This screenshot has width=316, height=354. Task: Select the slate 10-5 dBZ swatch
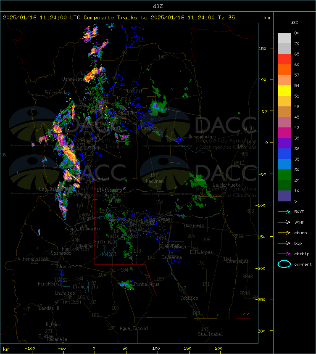284,196
